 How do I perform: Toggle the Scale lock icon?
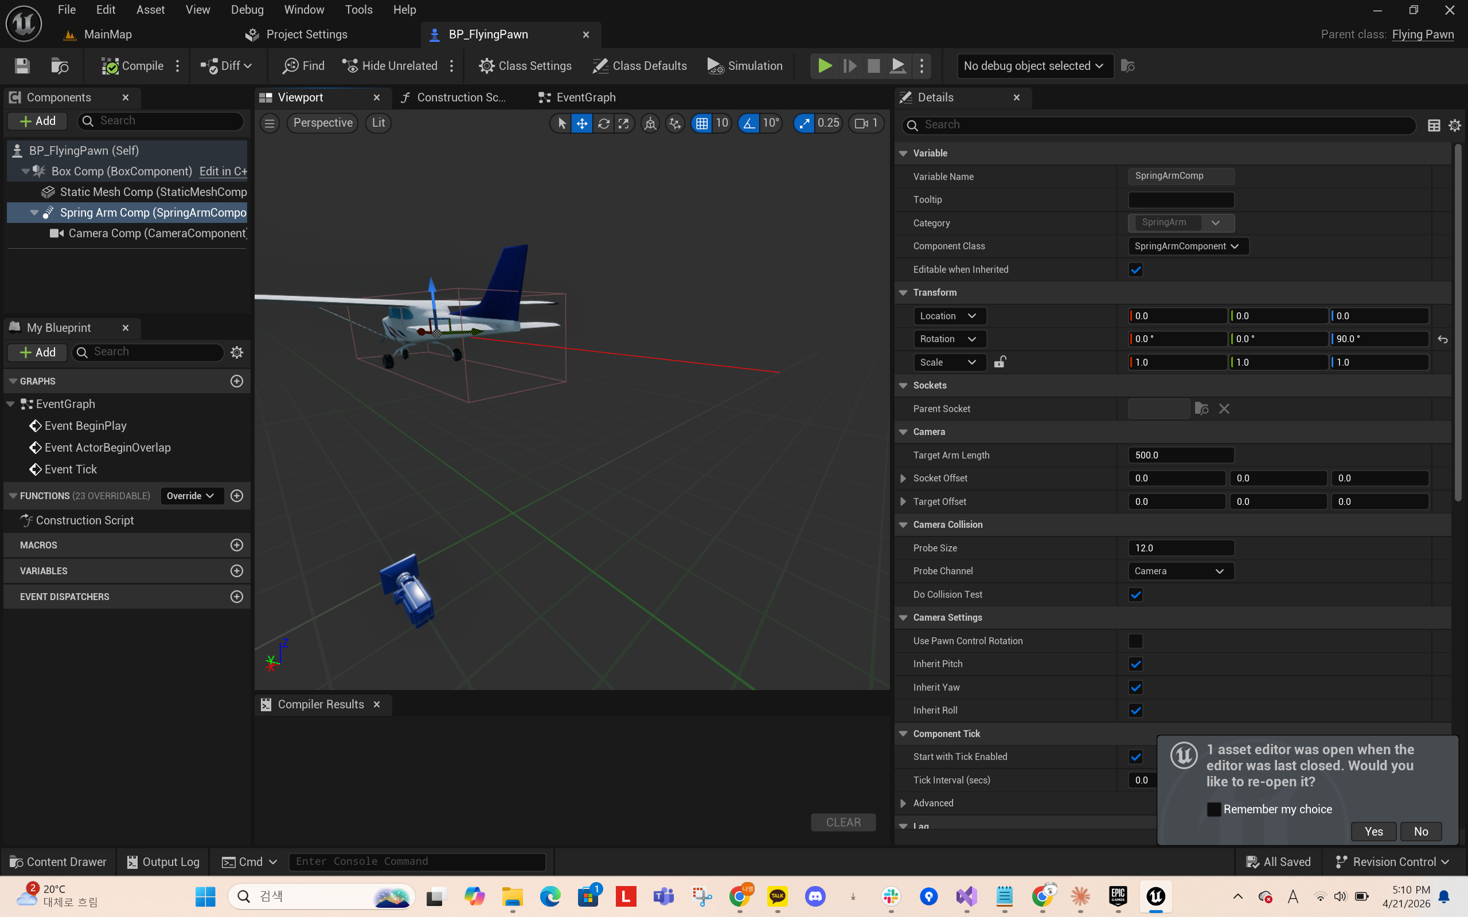[1000, 362]
